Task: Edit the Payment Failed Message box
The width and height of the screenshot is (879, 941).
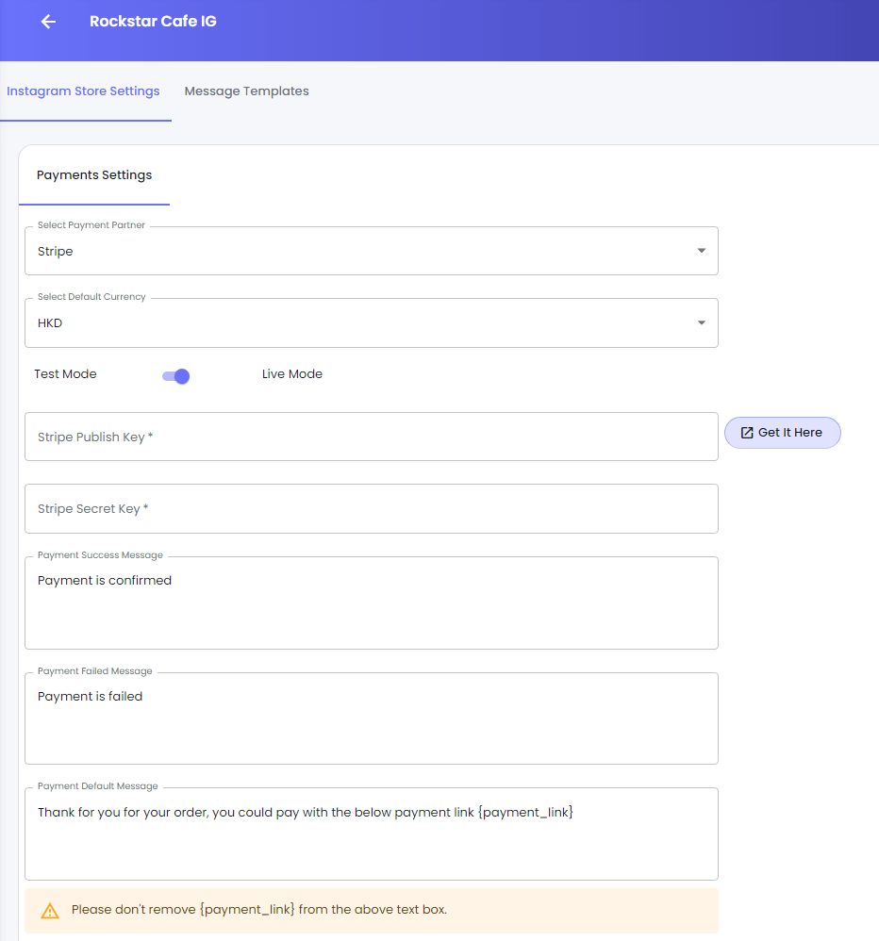Action: pyautogui.click(x=371, y=718)
